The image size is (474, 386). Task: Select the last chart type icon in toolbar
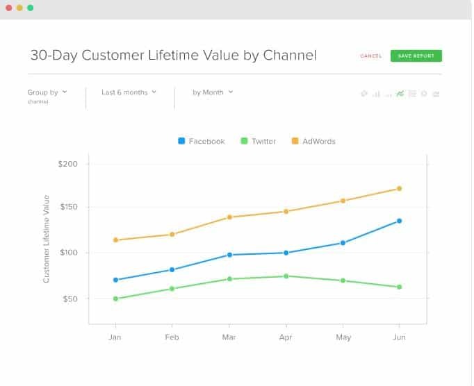coord(436,94)
